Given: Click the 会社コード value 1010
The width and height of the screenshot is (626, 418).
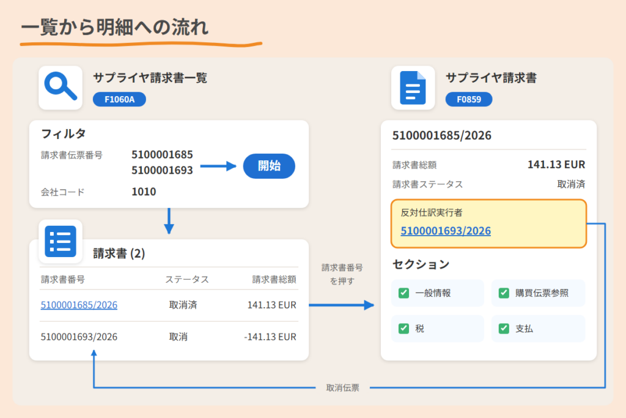Looking at the screenshot, I should tap(144, 192).
